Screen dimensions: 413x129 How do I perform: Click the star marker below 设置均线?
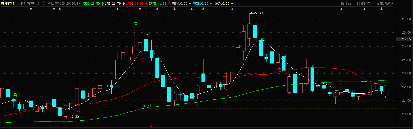[382, 9]
